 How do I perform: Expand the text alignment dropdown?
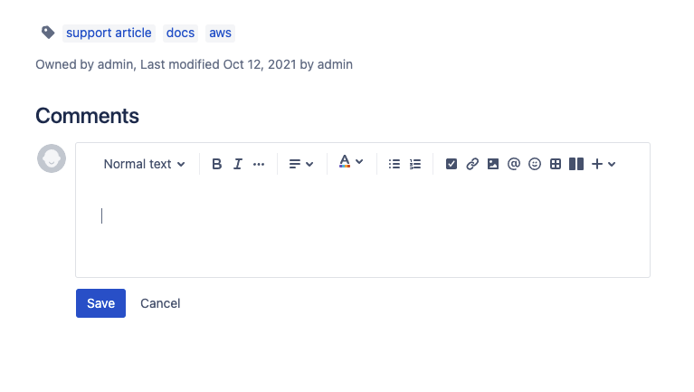point(301,164)
